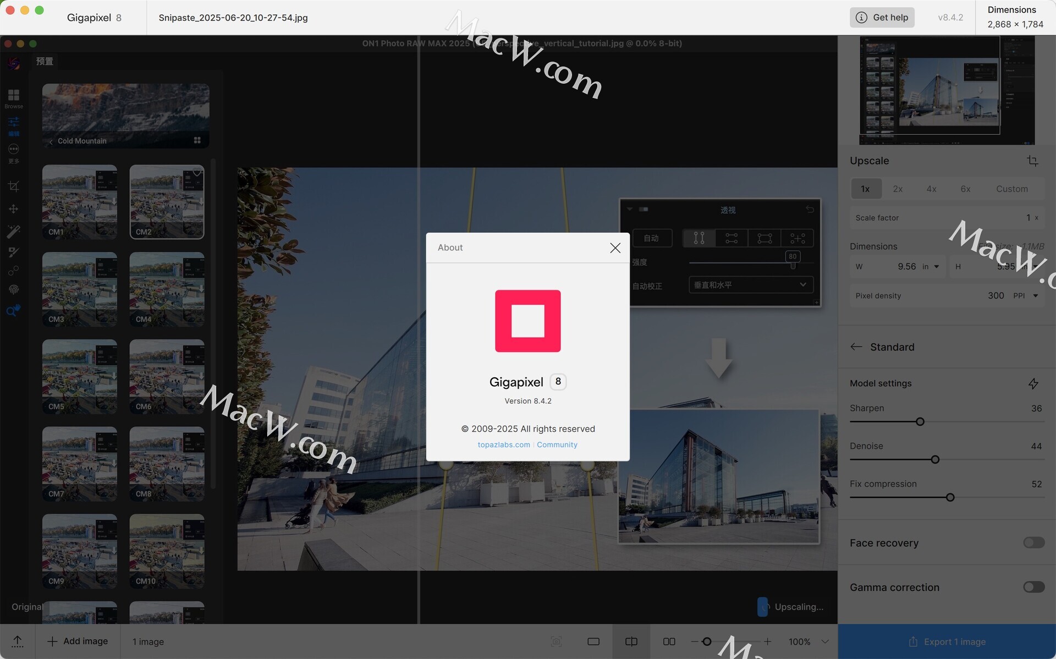Toggle Gamma correction switch
Viewport: 1056px width, 659px height.
point(1033,587)
